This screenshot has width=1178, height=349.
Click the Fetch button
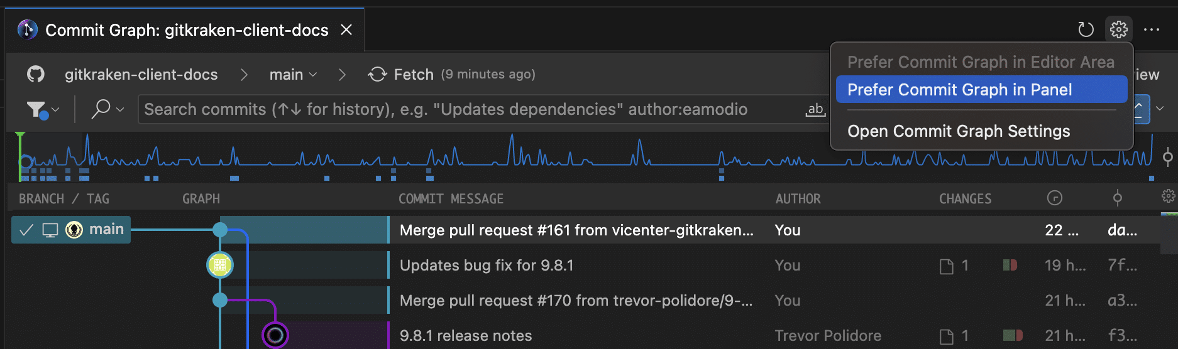point(401,75)
